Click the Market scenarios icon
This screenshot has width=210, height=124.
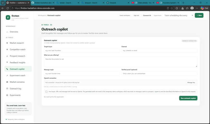[x=7, y=82]
